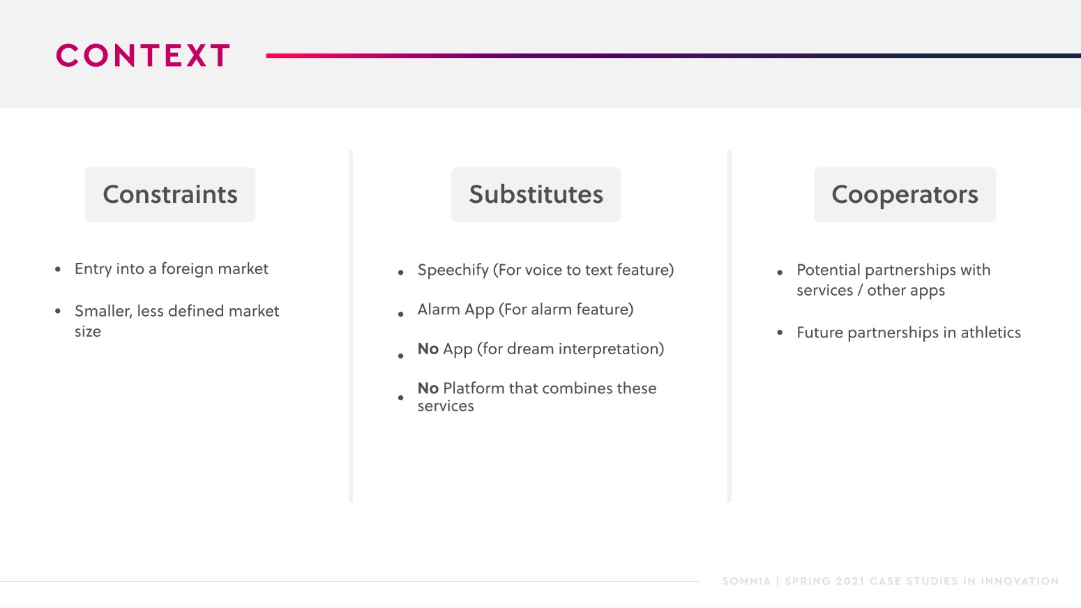This screenshot has width=1081, height=608.
Task: Click 'No Platform that combines these services'
Action: tap(537, 397)
